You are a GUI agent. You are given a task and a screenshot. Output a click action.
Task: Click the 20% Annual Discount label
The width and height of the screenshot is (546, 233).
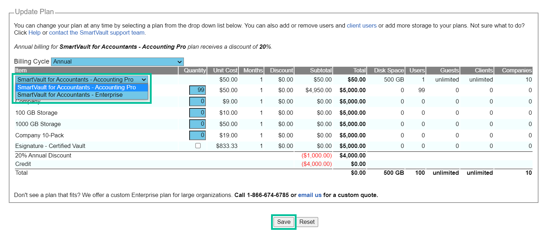pos(43,156)
